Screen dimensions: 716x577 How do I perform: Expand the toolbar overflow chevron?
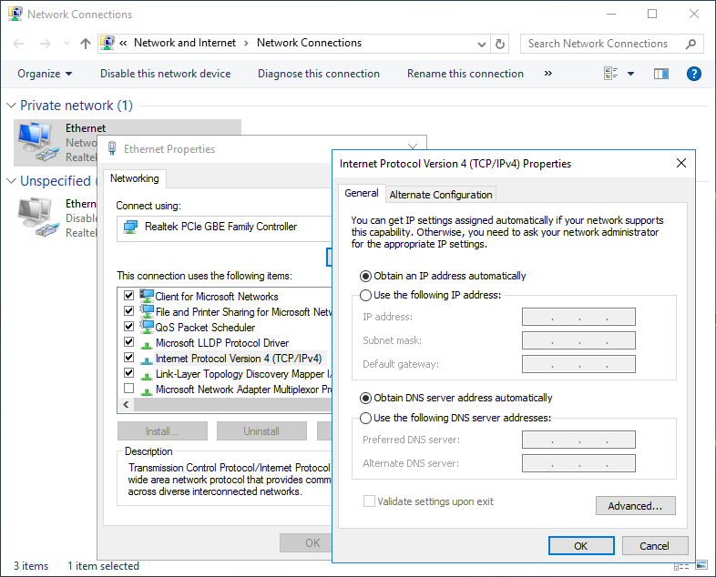pos(548,74)
